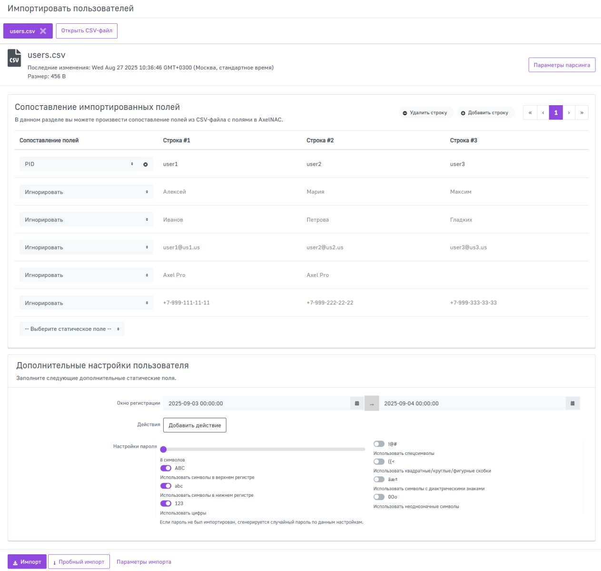Remove the users.csv file tab with X

click(x=43, y=31)
